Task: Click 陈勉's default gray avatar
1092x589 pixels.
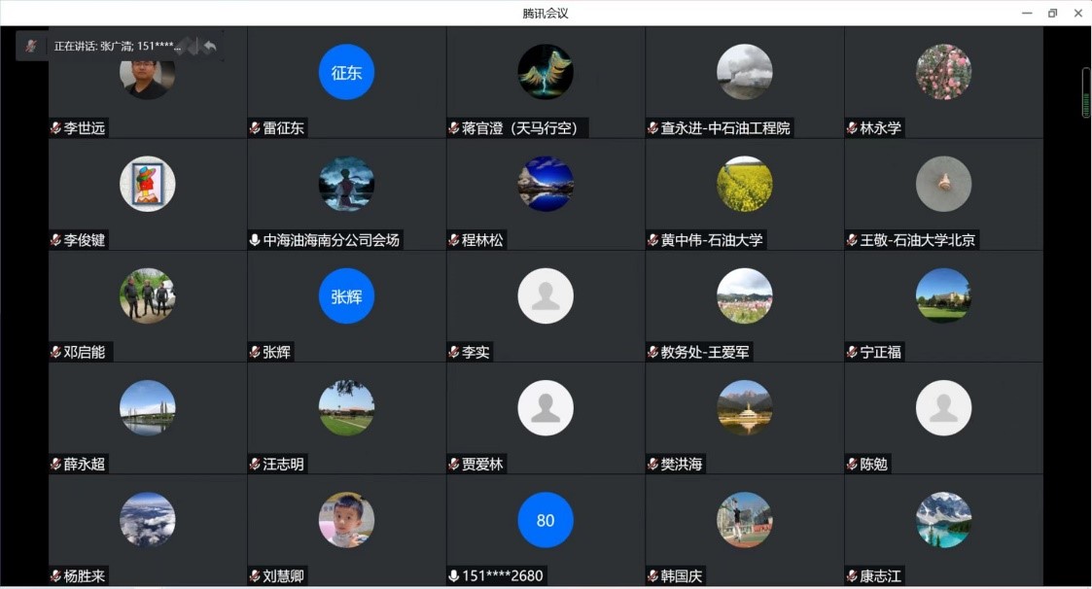Action: click(x=943, y=408)
